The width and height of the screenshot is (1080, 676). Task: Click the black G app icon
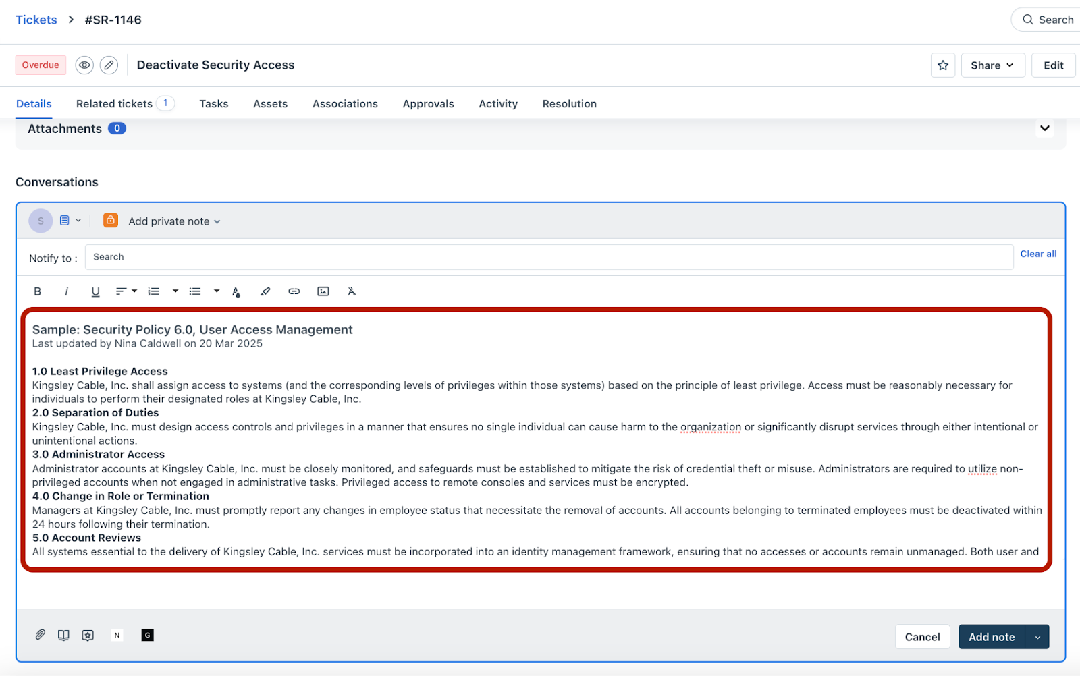click(x=147, y=635)
